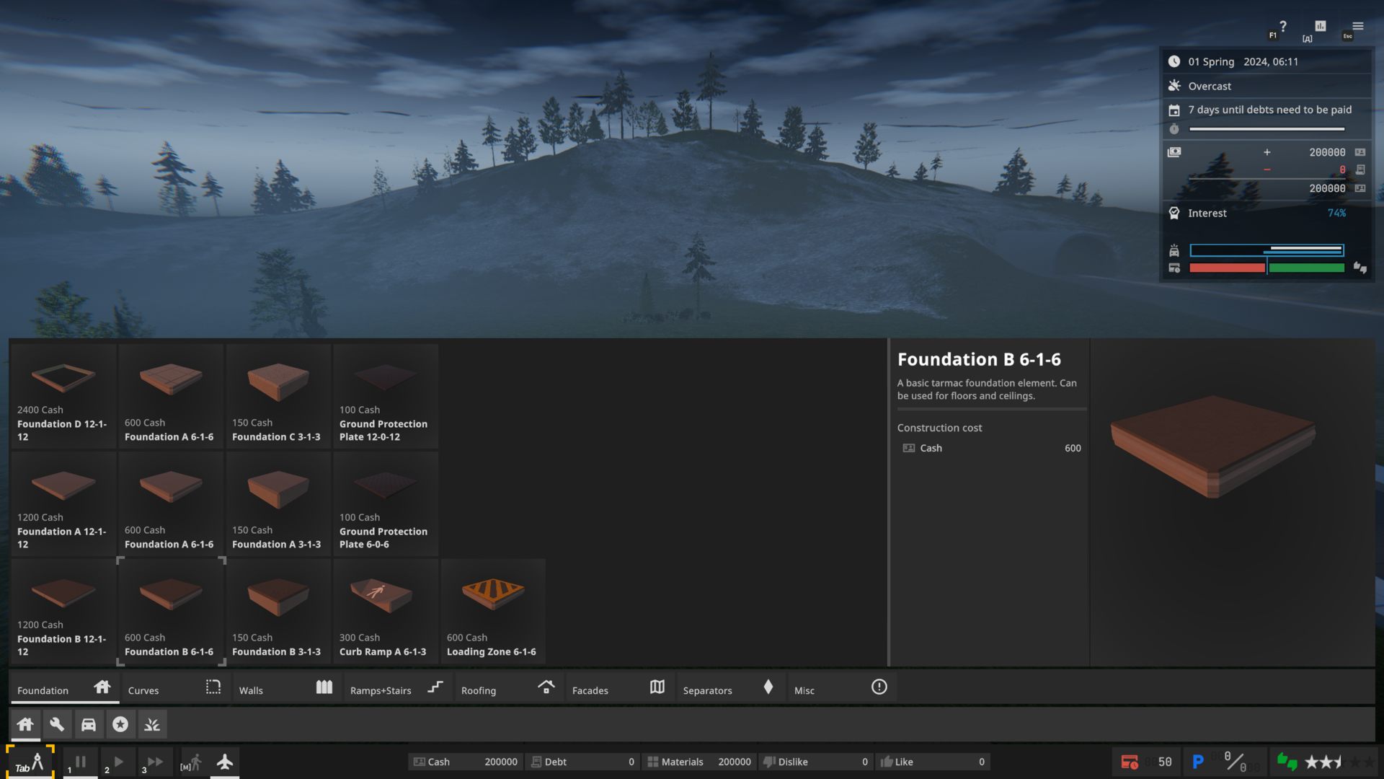
Task: Switch to the Walls tab
Action: [x=286, y=687]
